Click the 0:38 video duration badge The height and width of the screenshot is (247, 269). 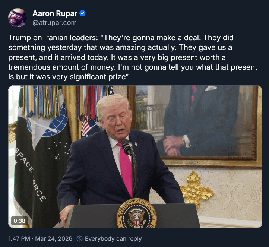pos(19,221)
